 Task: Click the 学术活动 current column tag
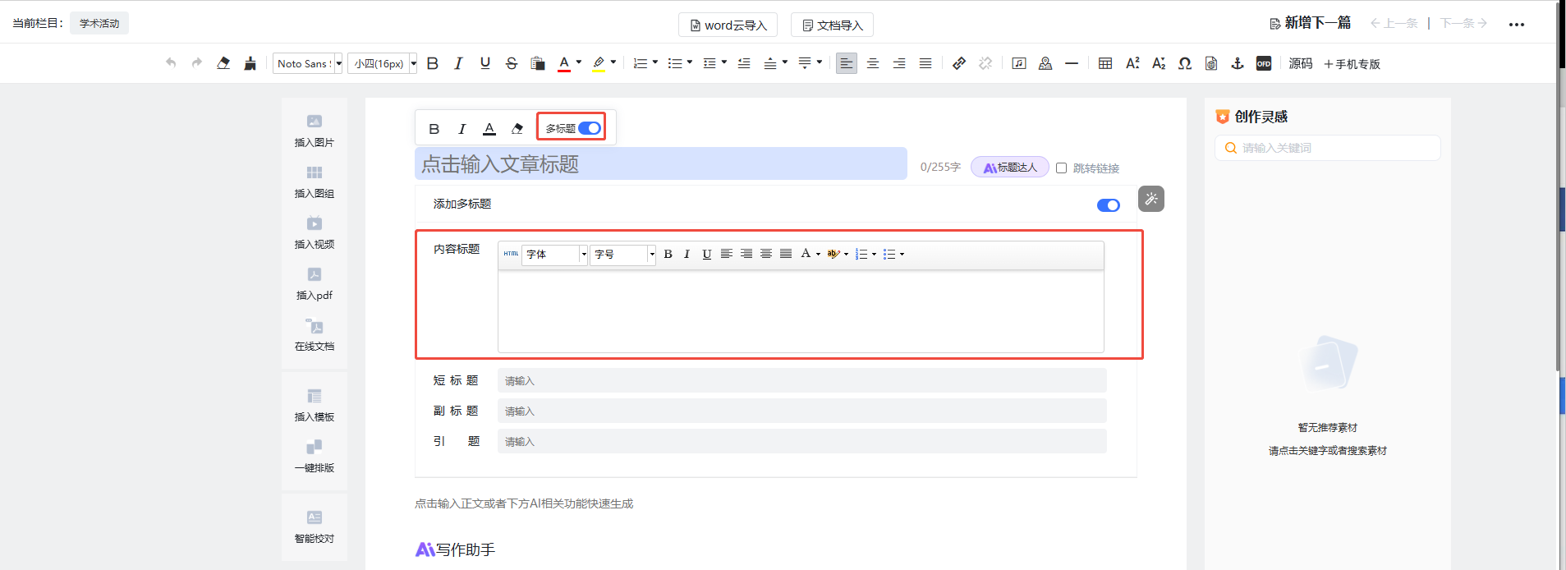click(99, 23)
